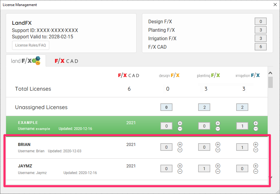Click the vertical scrollbar thumb
Image resolution: width=280 pixels, height=194 pixels.
[x=270, y=82]
